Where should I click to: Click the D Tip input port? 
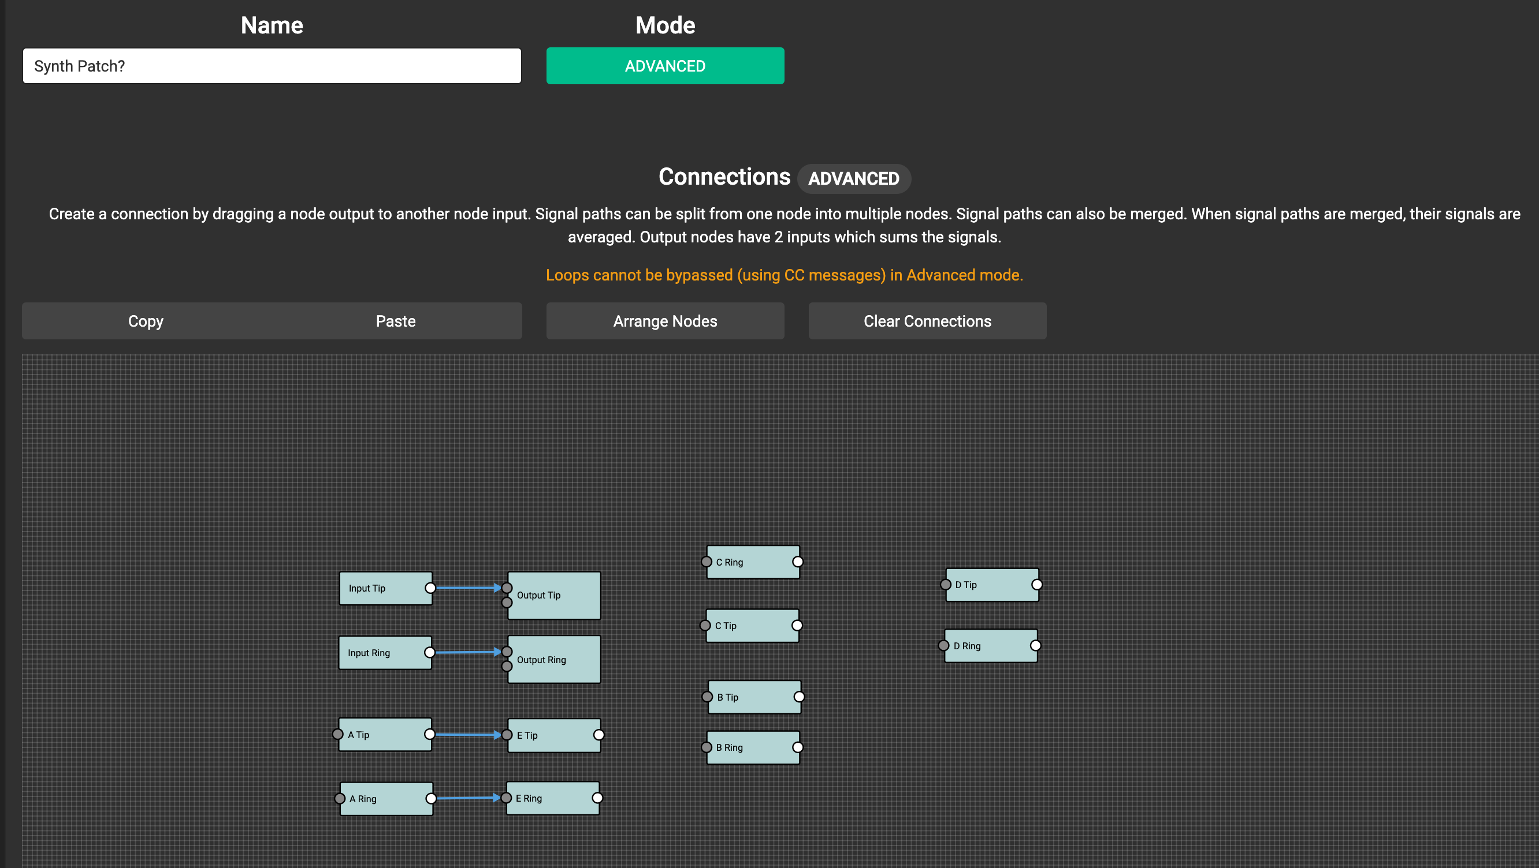point(946,585)
